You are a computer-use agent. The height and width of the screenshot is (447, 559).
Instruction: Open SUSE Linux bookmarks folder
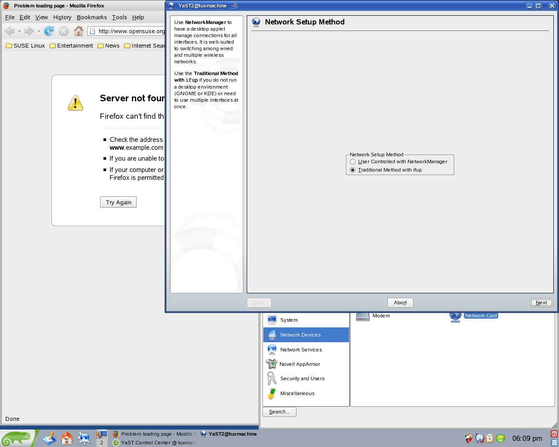tap(25, 45)
